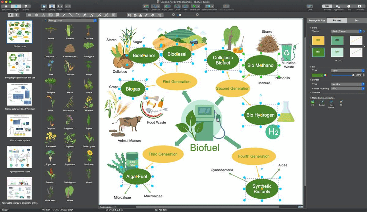Open the Hybrid power system page thumbnail

(19, 126)
